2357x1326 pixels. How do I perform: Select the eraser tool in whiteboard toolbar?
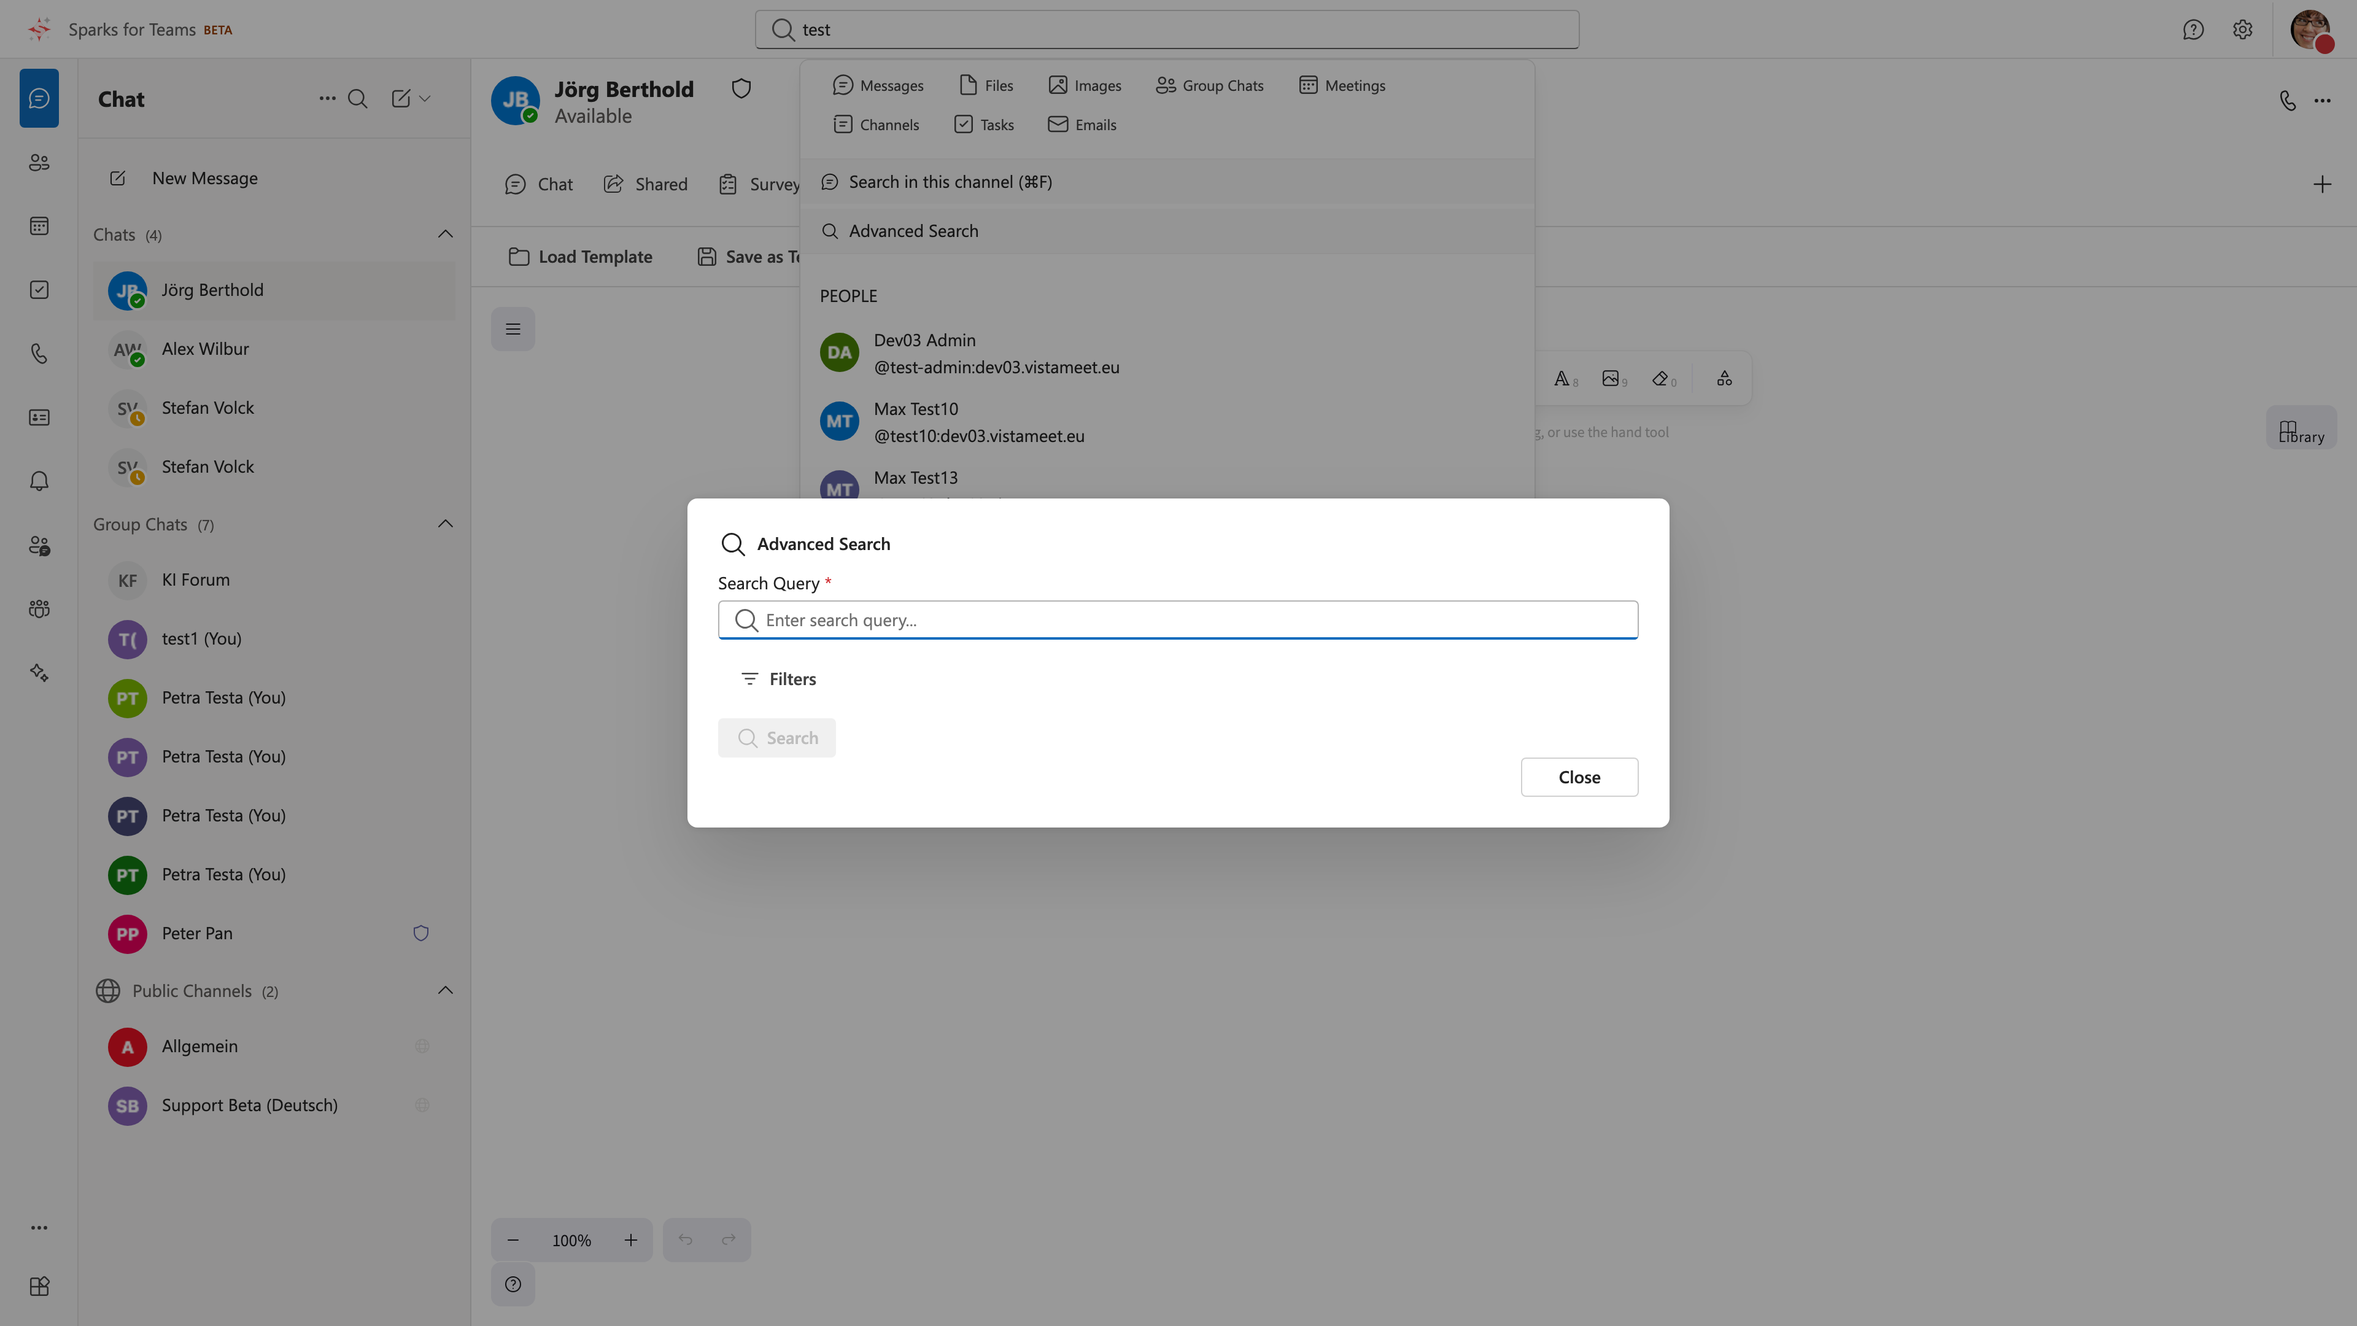[x=1663, y=379]
